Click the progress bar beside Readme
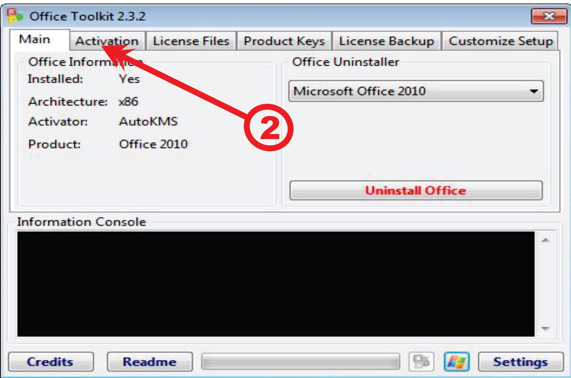 pyautogui.click(x=300, y=362)
